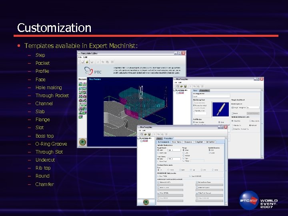Select Low range radio button
Screen dimensions: 288x216
pyautogui.click(x=184, y=153)
